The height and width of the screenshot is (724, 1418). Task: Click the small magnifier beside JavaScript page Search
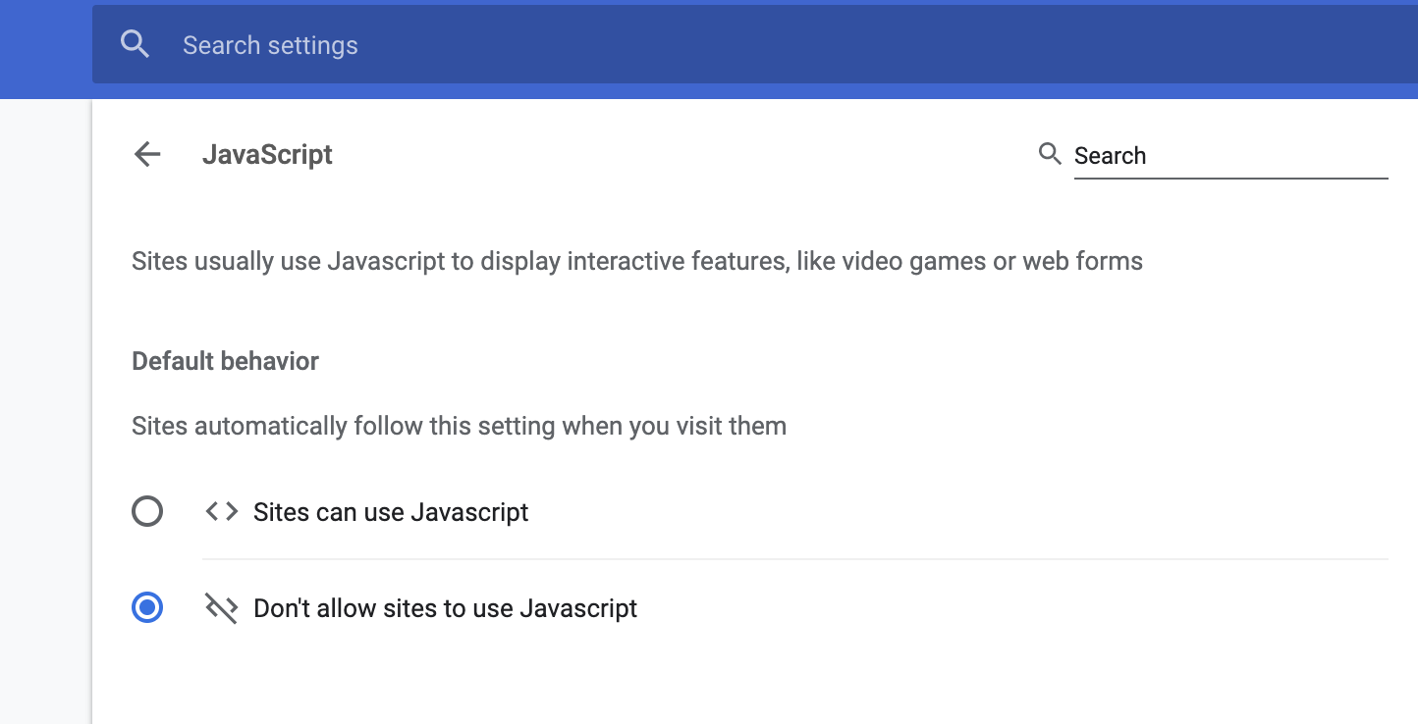click(x=1050, y=154)
